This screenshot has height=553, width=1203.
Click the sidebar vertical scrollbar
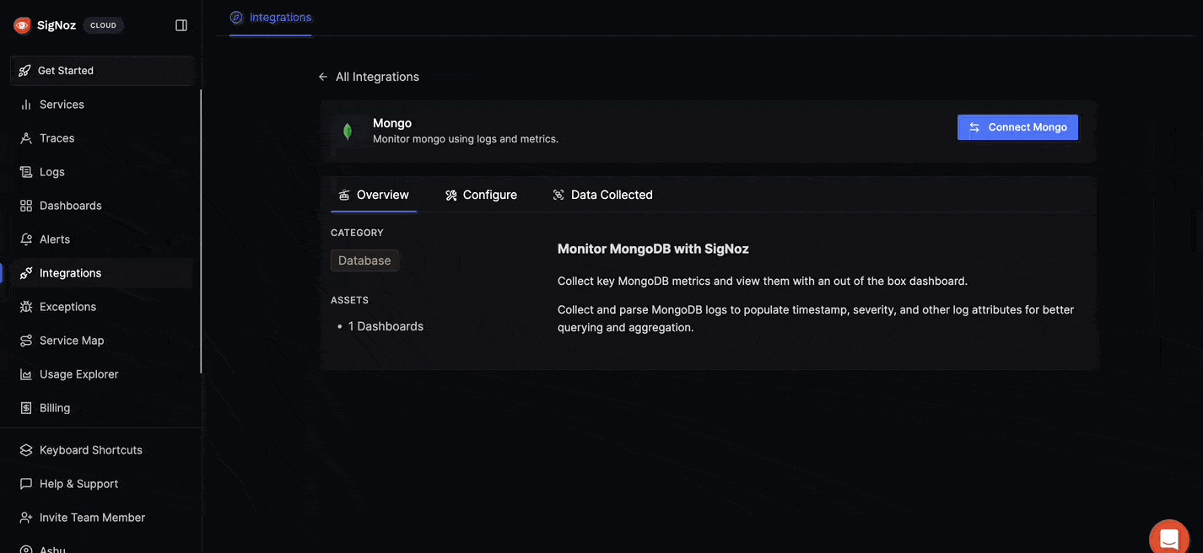(201, 231)
